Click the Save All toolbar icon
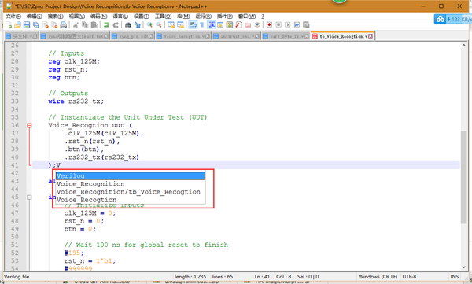This screenshot has height=284, width=472. [36, 25]
